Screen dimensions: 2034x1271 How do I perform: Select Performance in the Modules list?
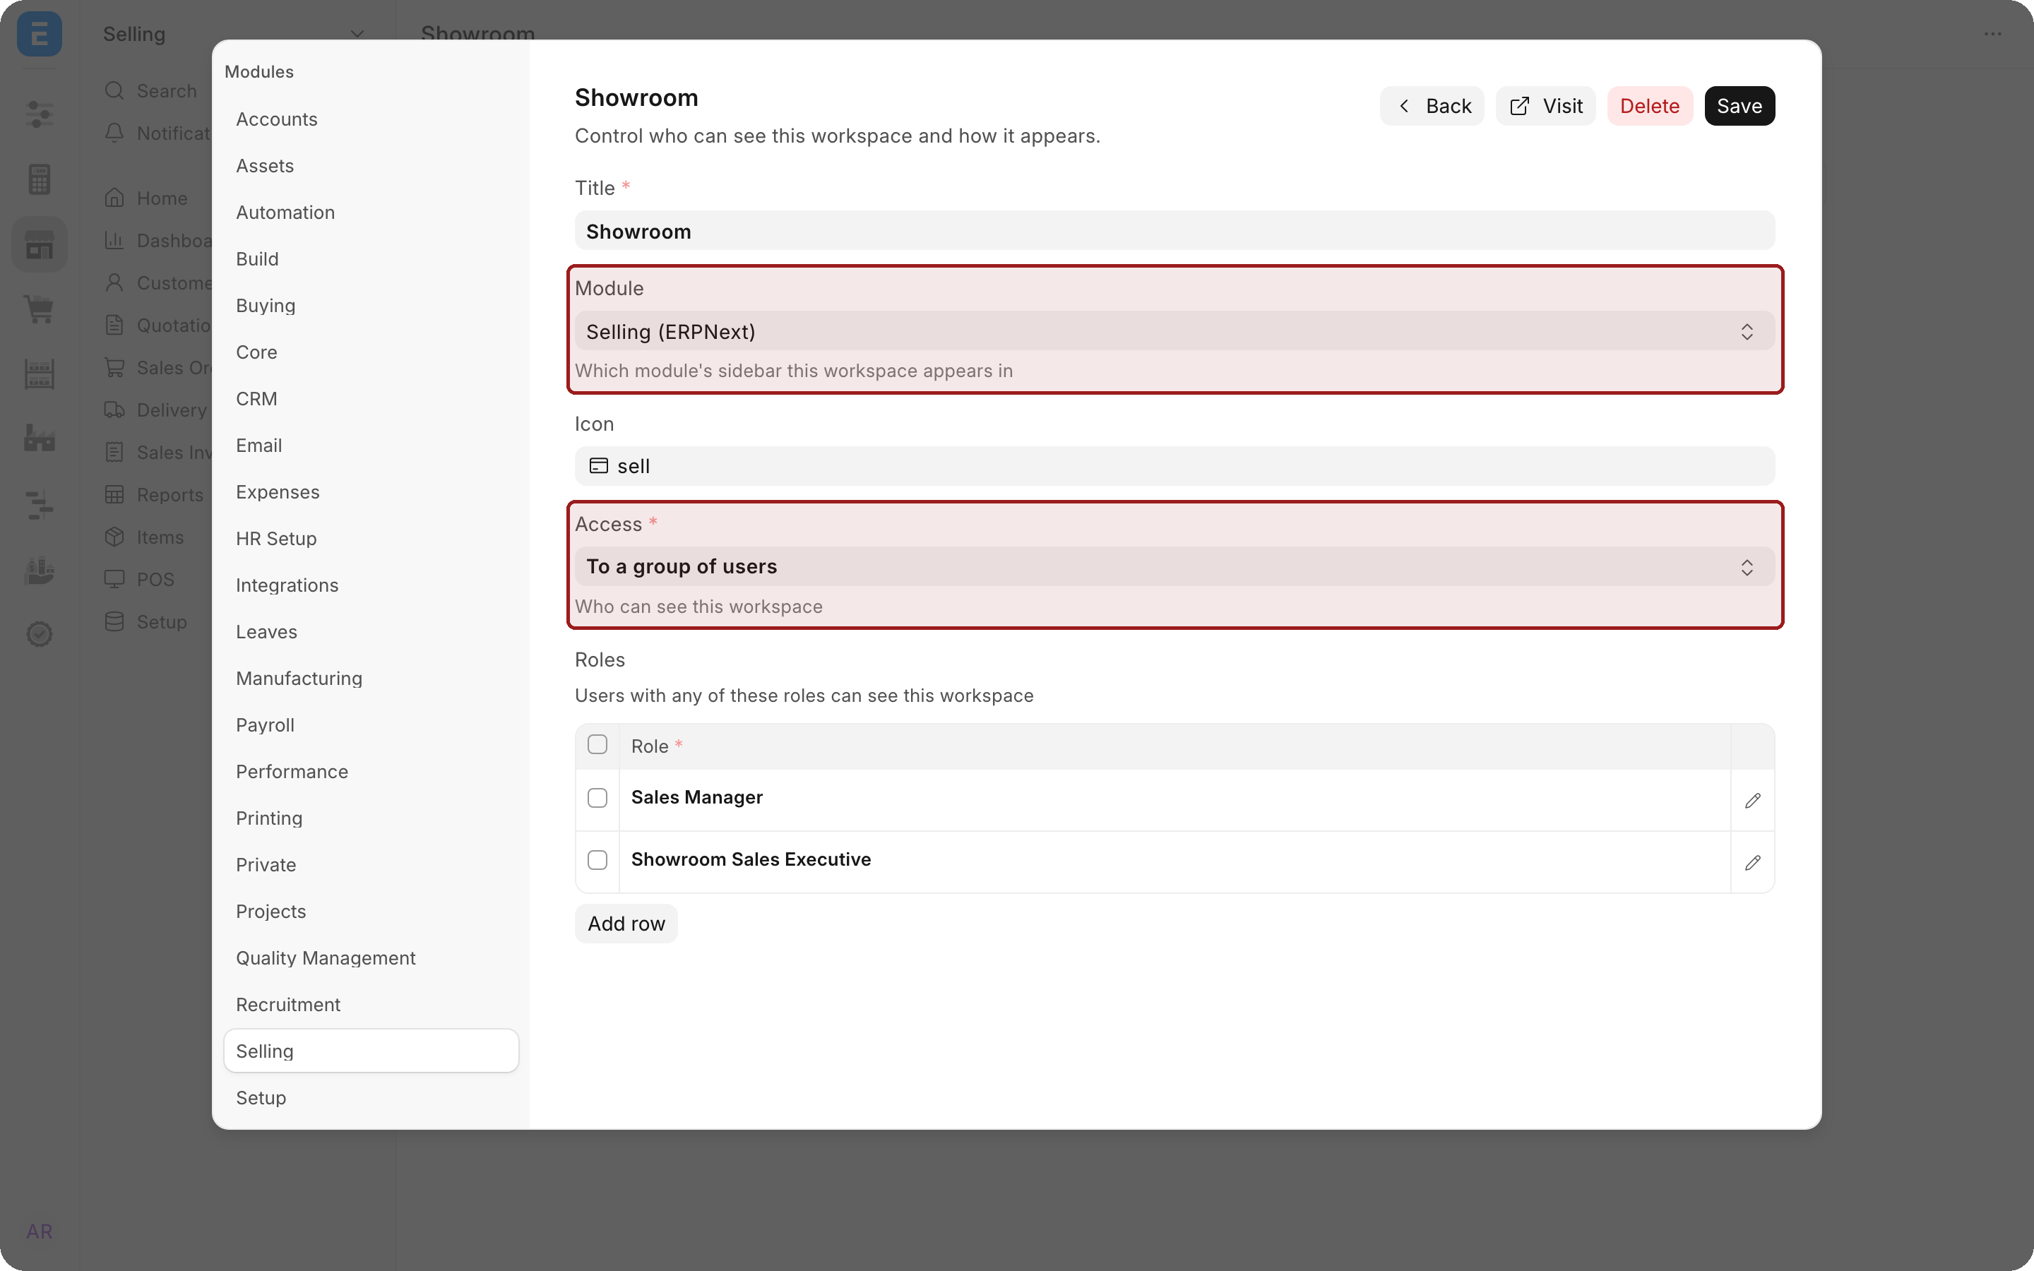point(371,772)
